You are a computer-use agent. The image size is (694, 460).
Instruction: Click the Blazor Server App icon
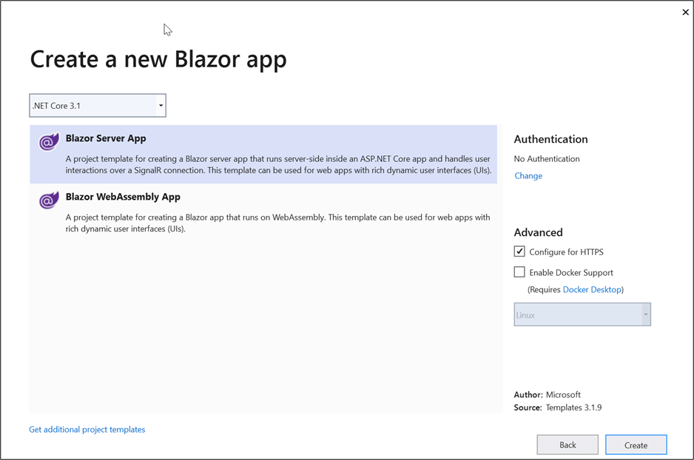tap(49, 142)
